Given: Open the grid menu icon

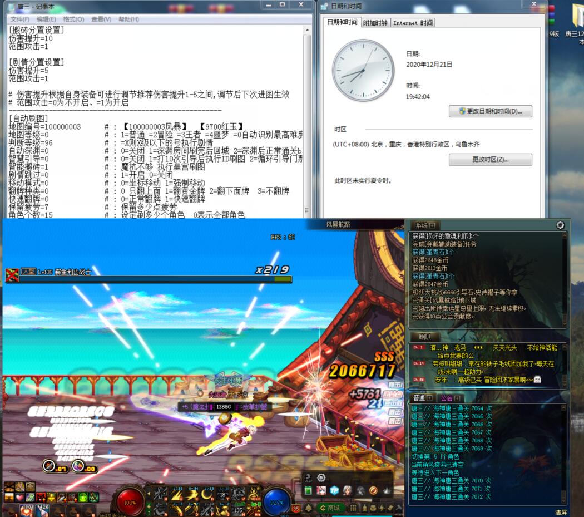Looking at the screenshot, I should click(x=353, y=508).
